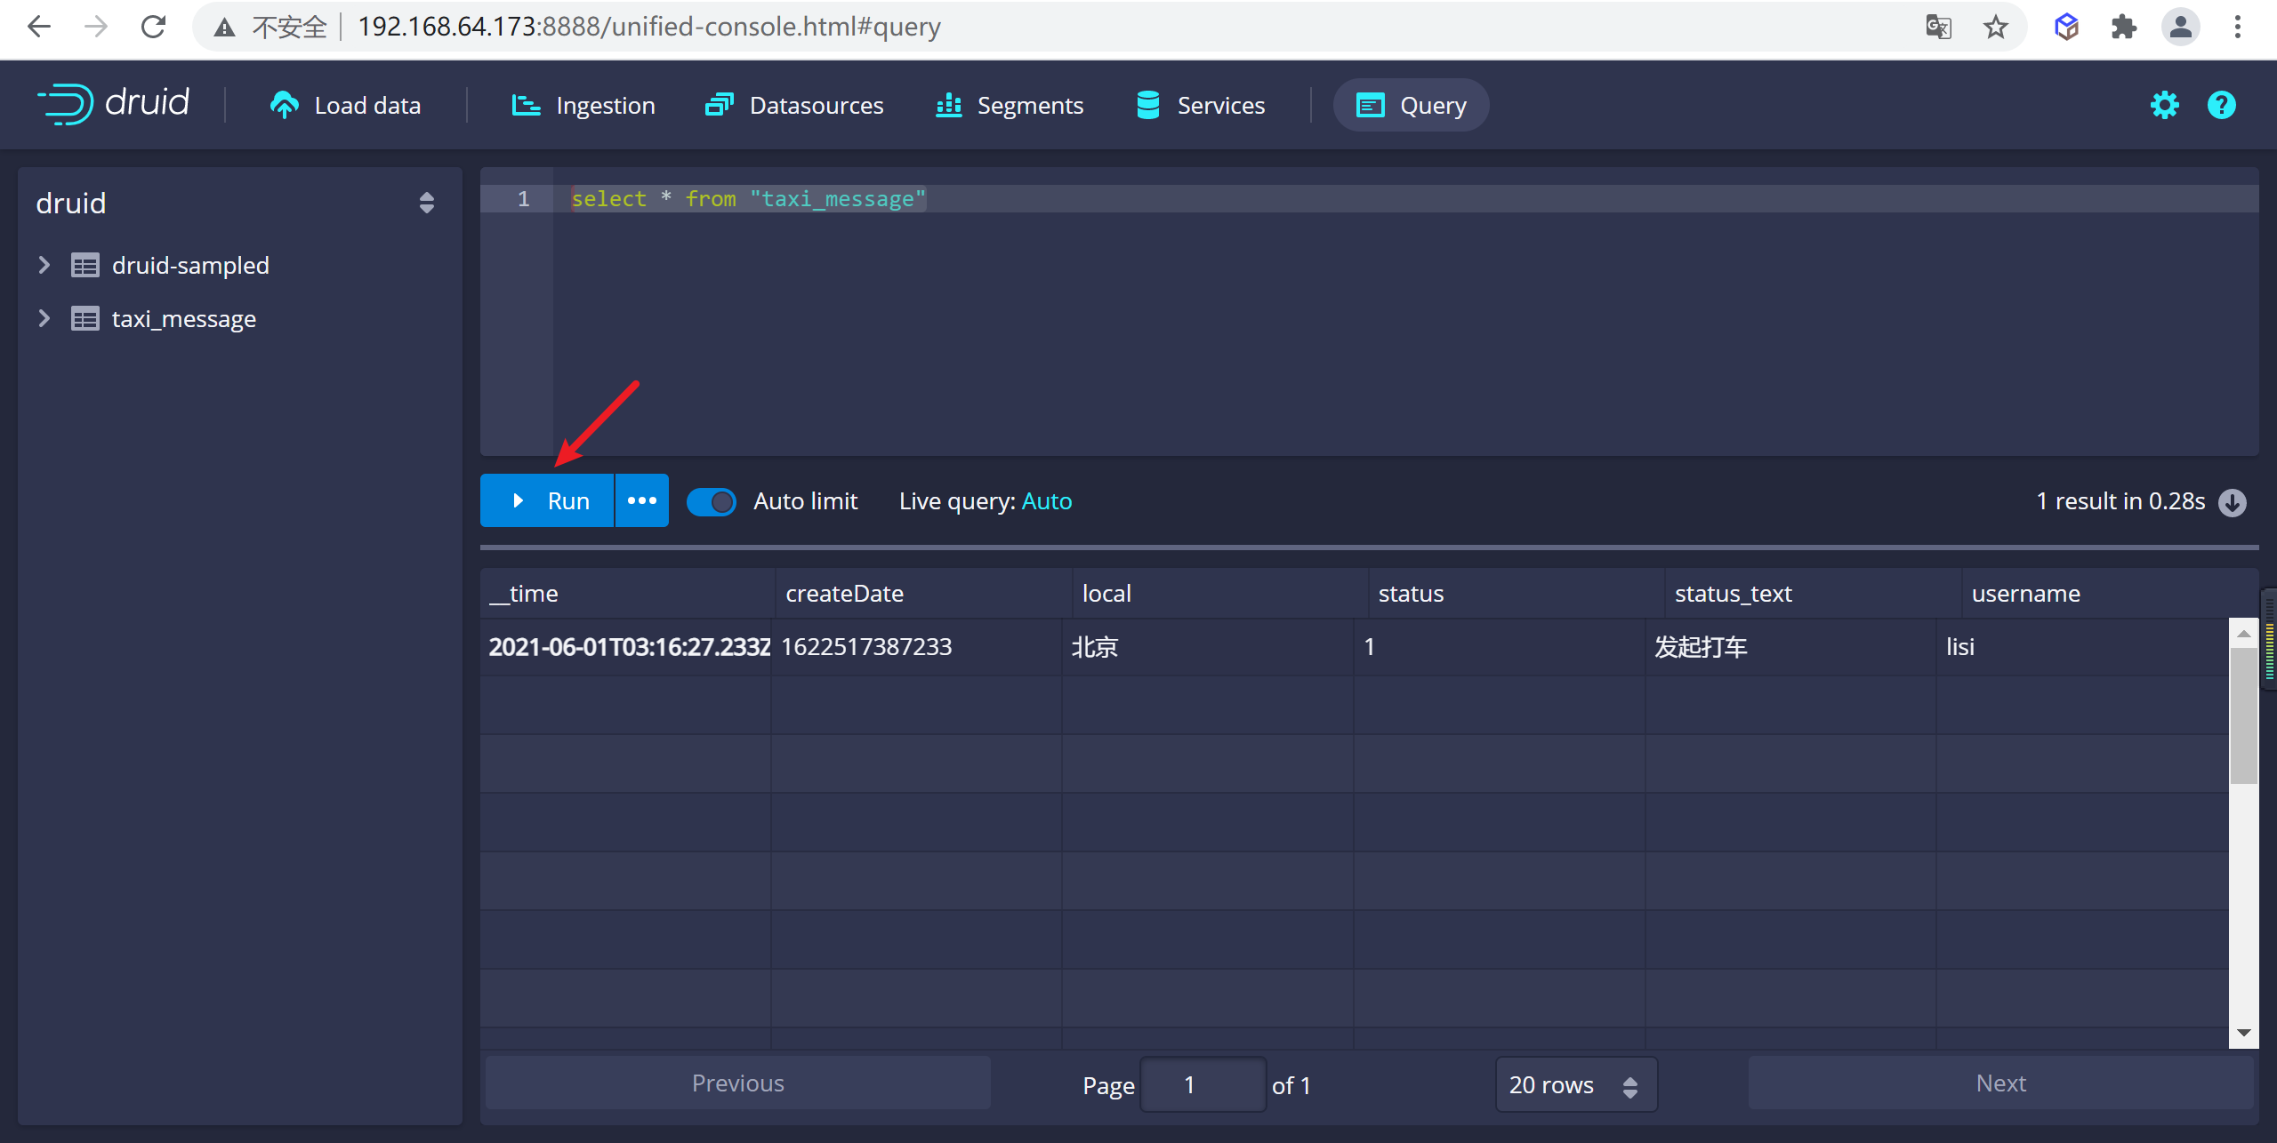
Task: Click the Next page button
Action: click(2001, 1083)
